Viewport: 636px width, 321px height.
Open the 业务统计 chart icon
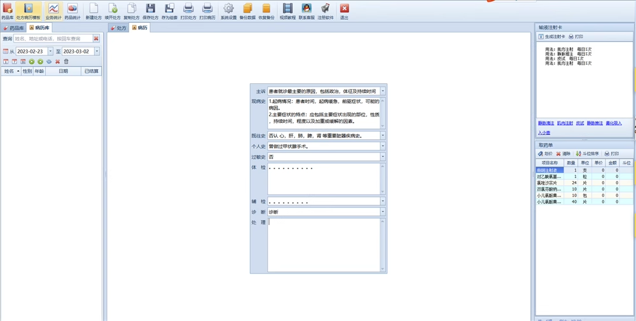point(53,11)
